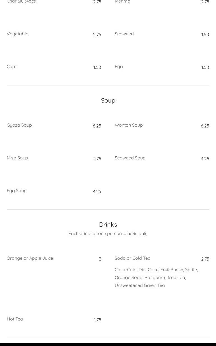
Task: Click the Corn topping
Action: [12, 67]
